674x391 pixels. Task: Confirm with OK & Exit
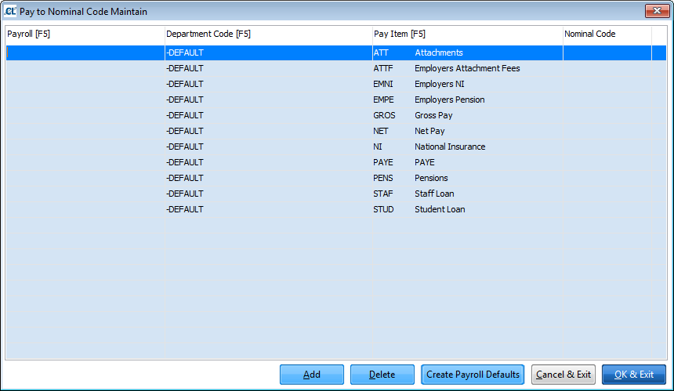633,375
